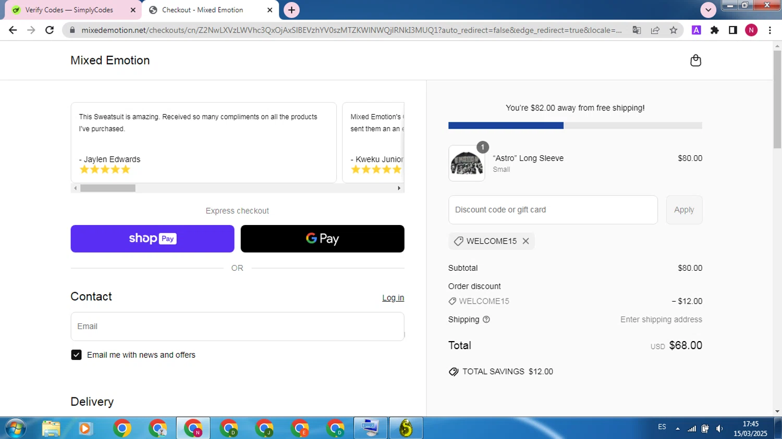Click the reviews horizontal scrollbar thumb

pyautogui.click(x=108, y=188)
